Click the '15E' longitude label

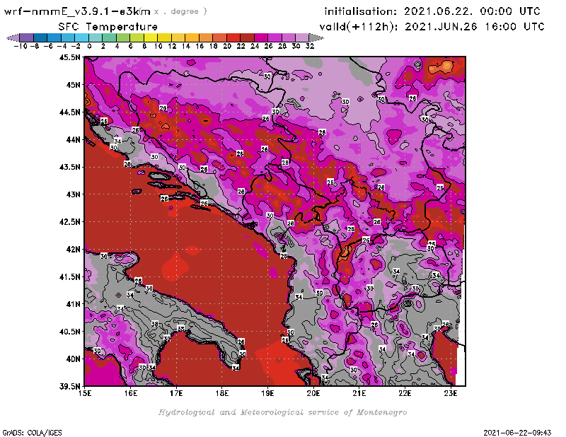[x=85, y=393]
